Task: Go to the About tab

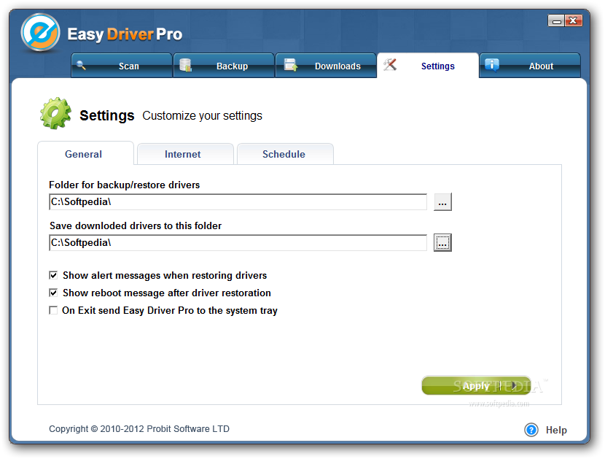Action: [x=530, y=66]
